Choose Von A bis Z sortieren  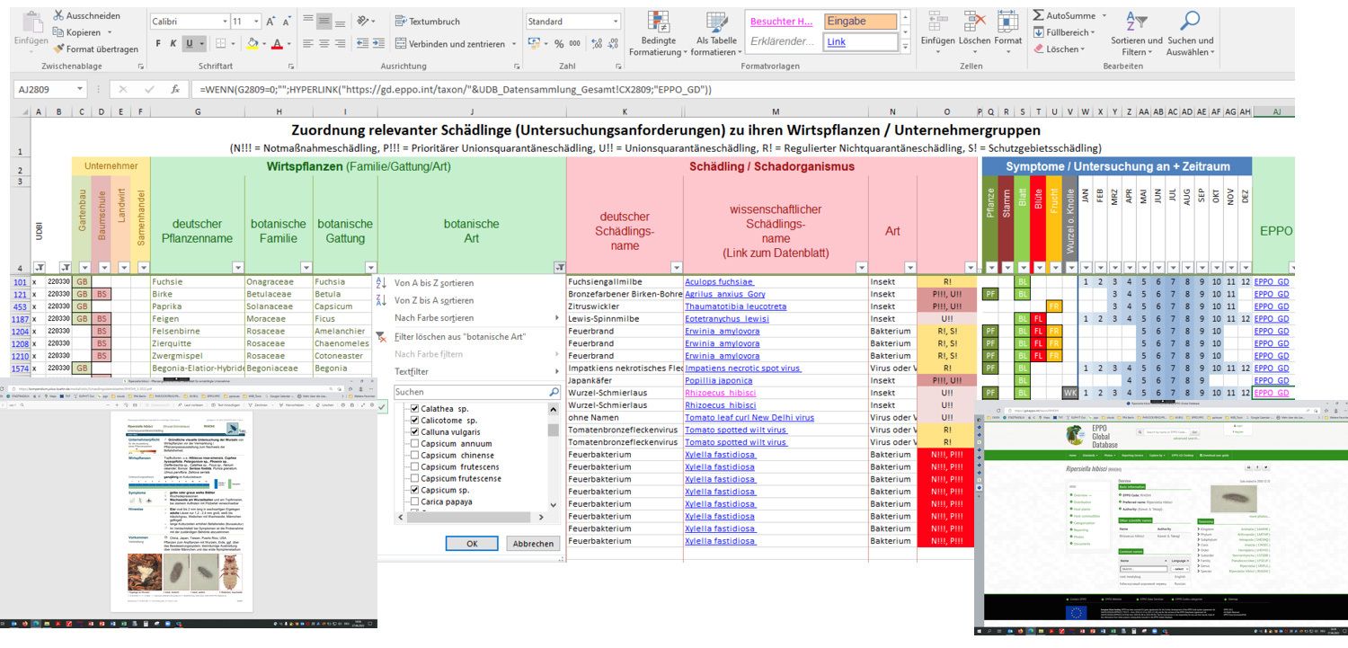pos(433,282)
